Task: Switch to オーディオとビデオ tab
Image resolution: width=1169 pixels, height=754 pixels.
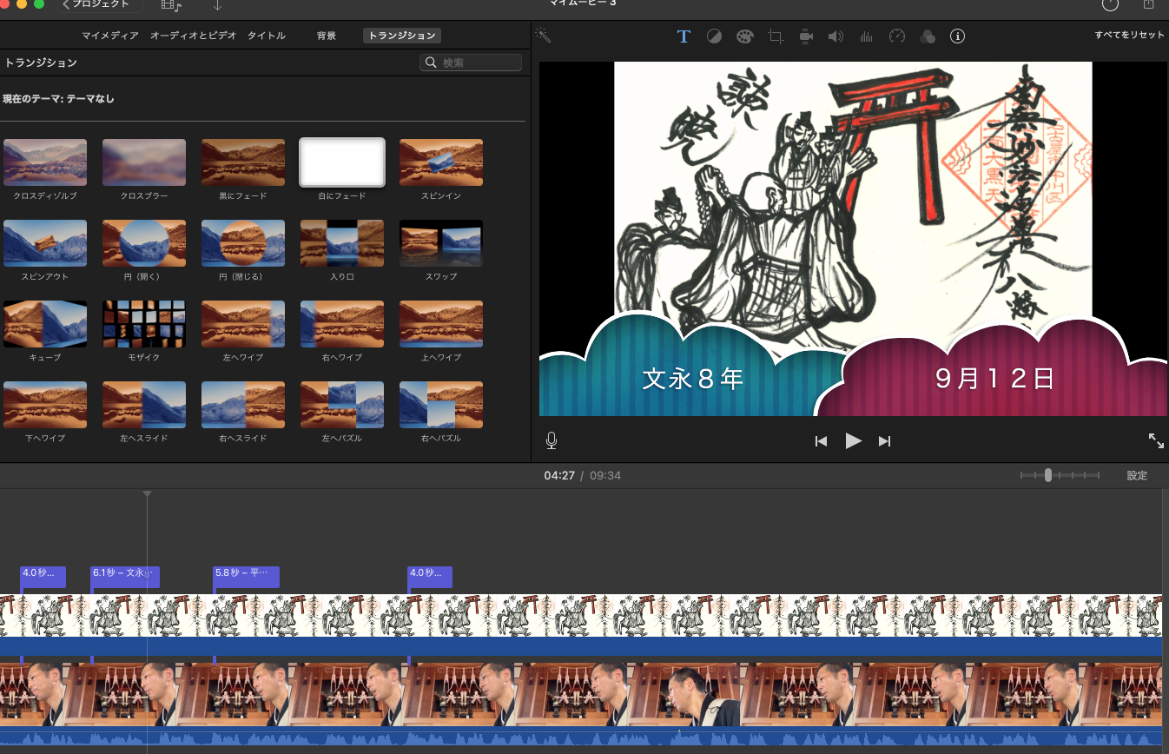Action: click(193, 36)
